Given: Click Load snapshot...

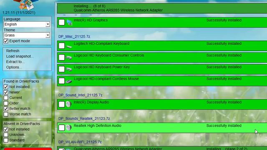Looking at the screenshot, I should coord(20,56).
